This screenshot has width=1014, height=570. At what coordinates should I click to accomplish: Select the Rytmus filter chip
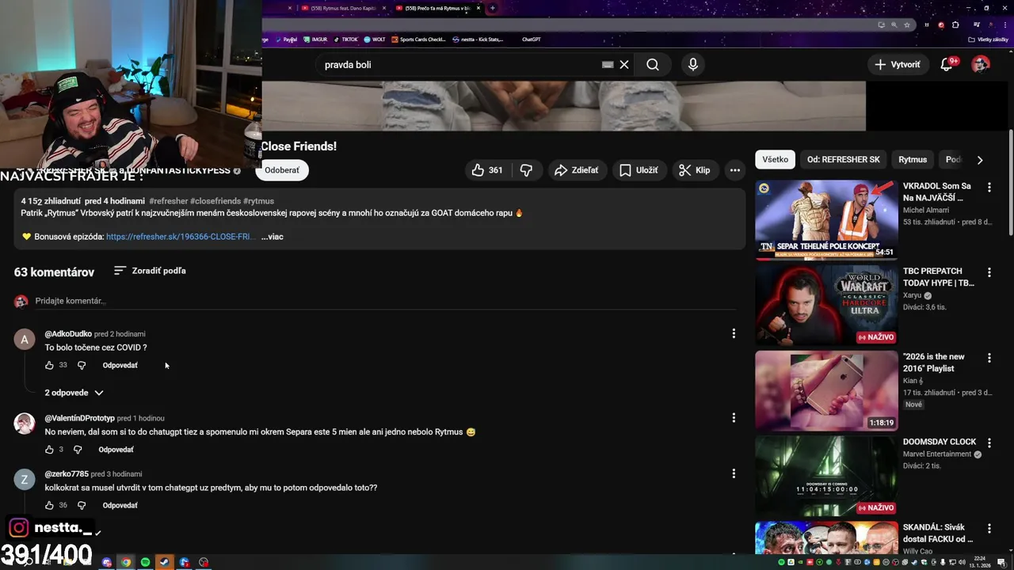[913, 159]
